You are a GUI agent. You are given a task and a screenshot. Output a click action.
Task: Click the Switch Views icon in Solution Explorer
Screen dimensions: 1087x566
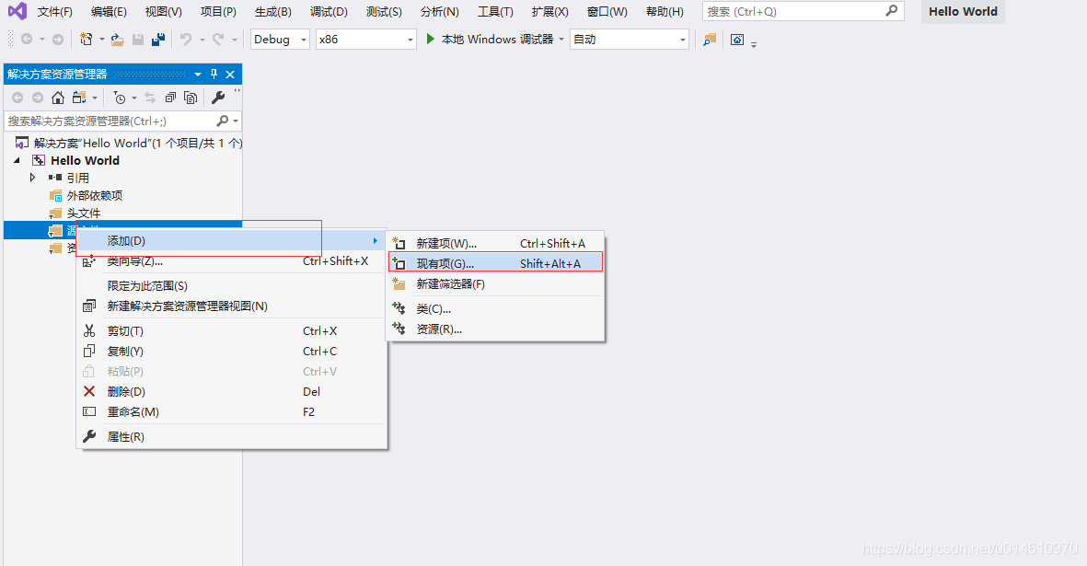coord(80,98)
